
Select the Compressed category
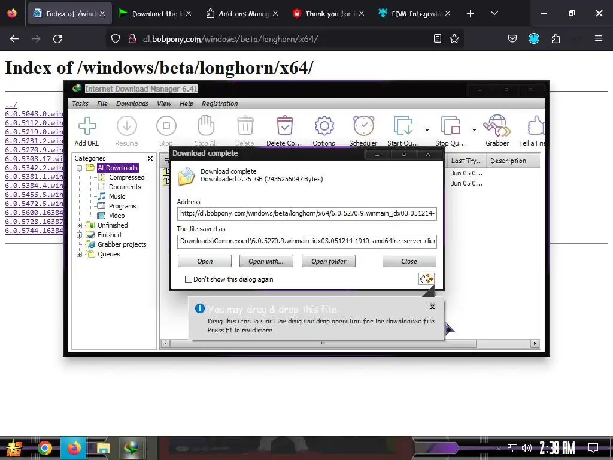tap(126, 177)
